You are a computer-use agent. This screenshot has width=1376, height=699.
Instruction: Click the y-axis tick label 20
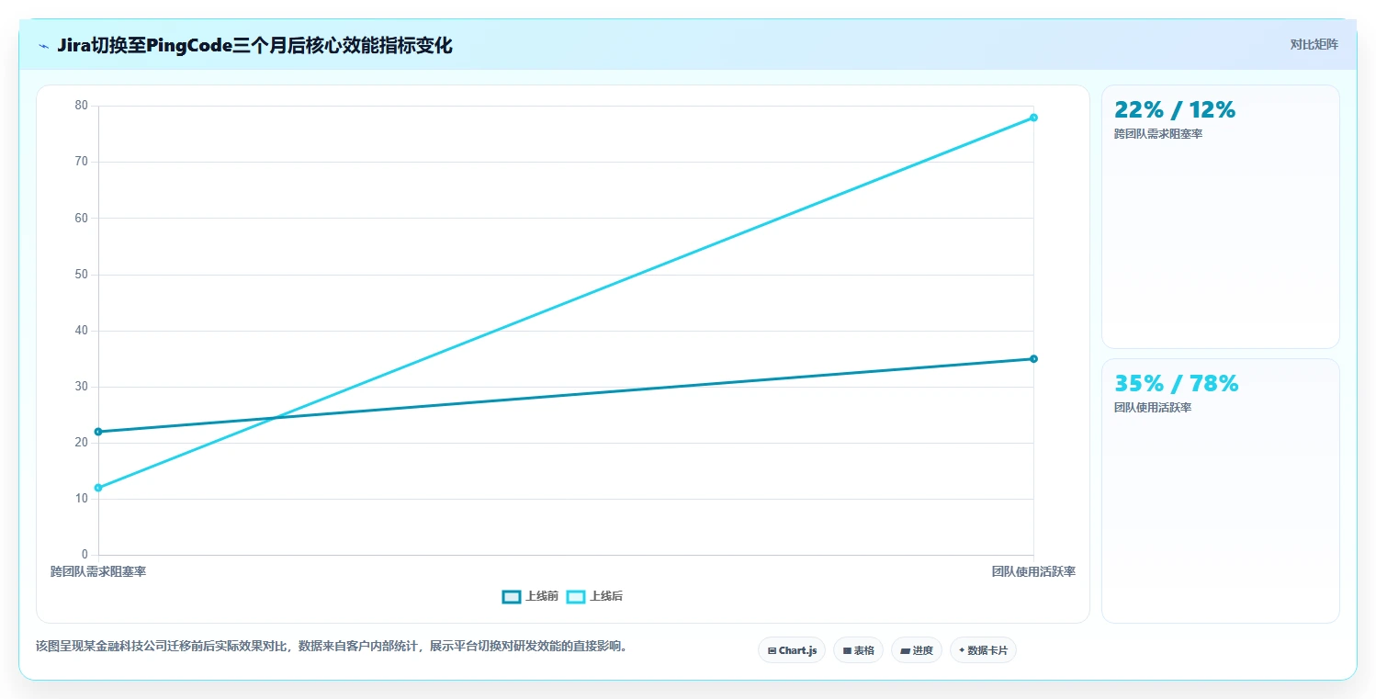[x=82, y=443]
